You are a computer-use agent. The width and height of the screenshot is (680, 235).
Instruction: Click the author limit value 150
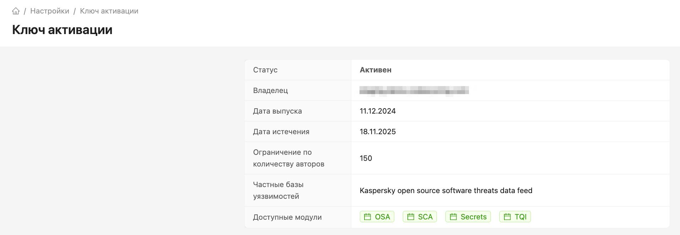point(366,158)
